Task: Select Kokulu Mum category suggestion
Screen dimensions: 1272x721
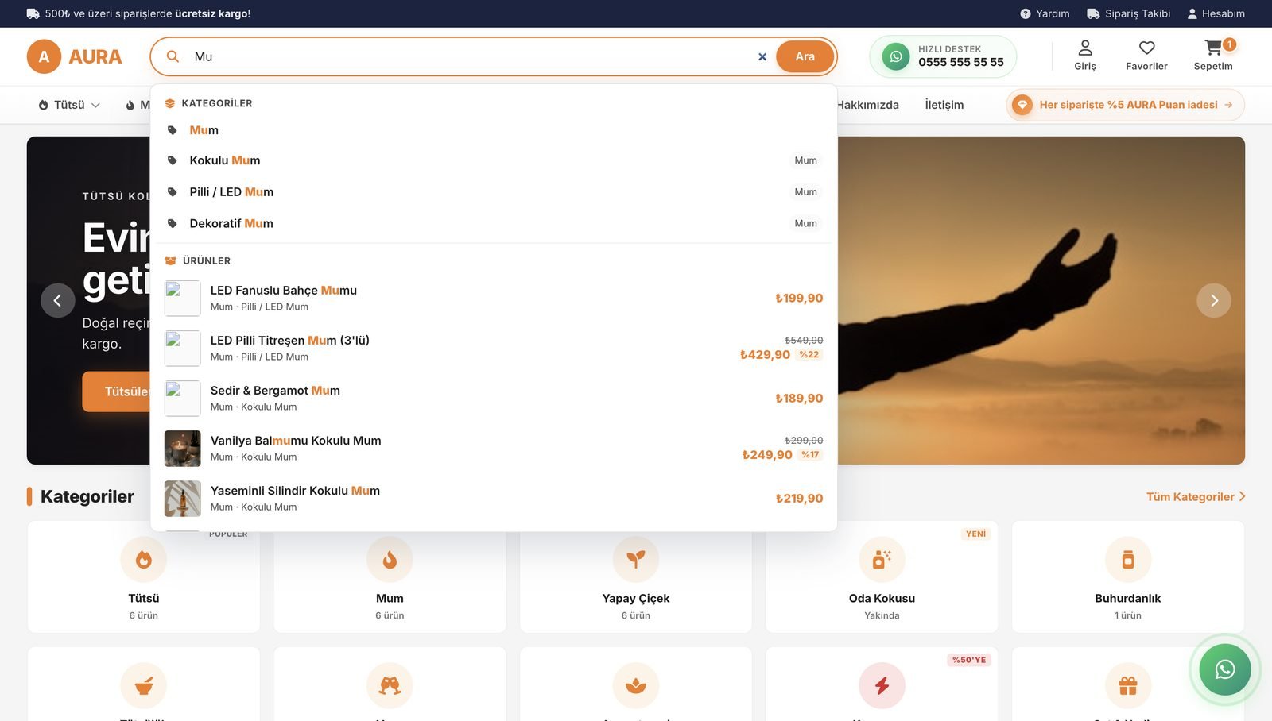Action: tap(494, 160)
